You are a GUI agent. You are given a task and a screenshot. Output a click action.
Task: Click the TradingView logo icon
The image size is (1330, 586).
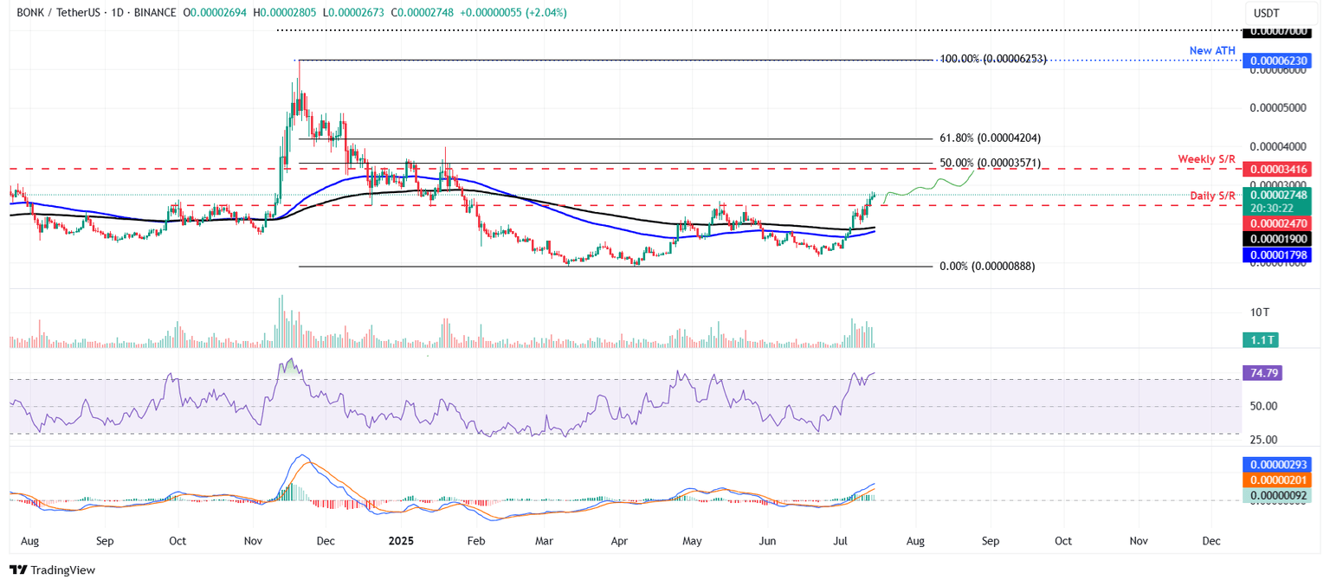17,570
